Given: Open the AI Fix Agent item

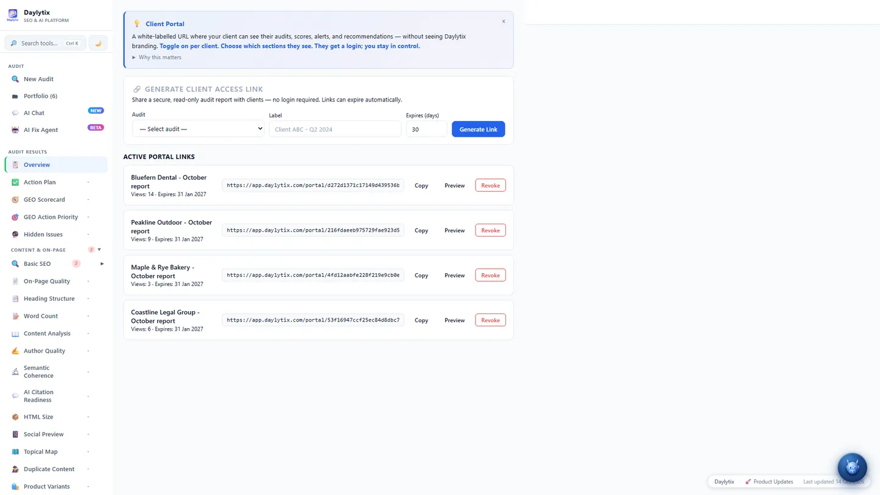Looking at the screenshot, I should pos(56,130).
